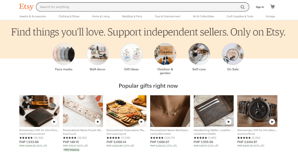Open the Face masks category circle
298x156 pixels.
tap(64, 54)
